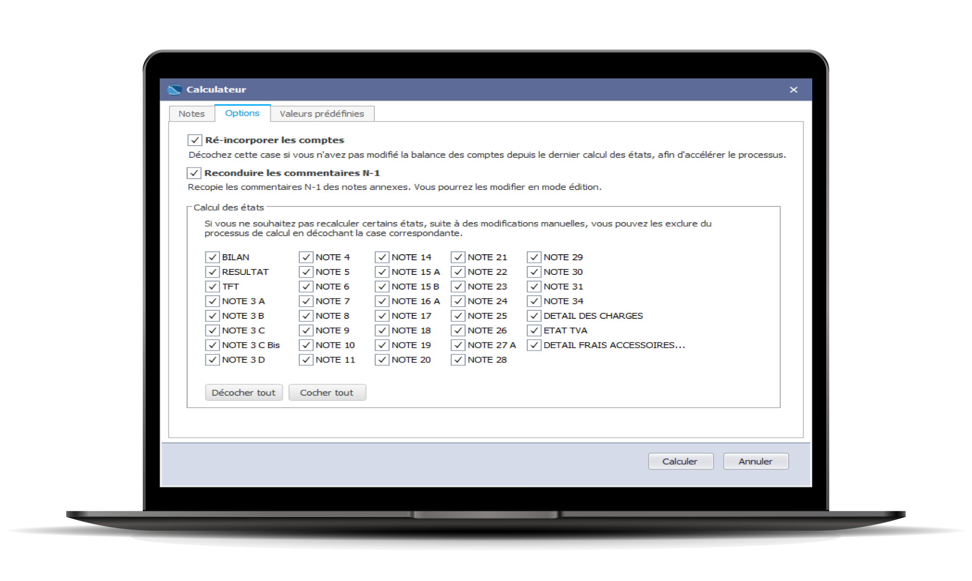
Task: Open the Valeurs prédéfinies tab
Action: (x=321, y=114)
